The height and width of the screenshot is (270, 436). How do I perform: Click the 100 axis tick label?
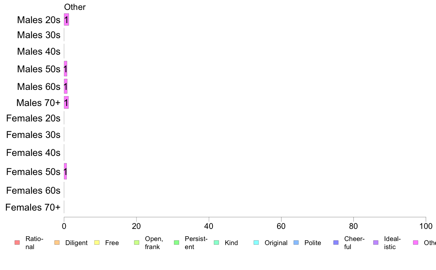[426, 226]
